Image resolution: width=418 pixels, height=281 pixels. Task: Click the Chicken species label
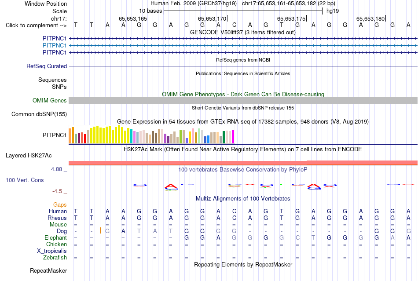[56, 244]
